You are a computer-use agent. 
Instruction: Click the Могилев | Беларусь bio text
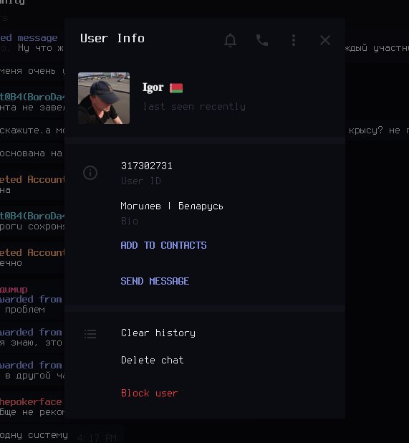[172, 206]
